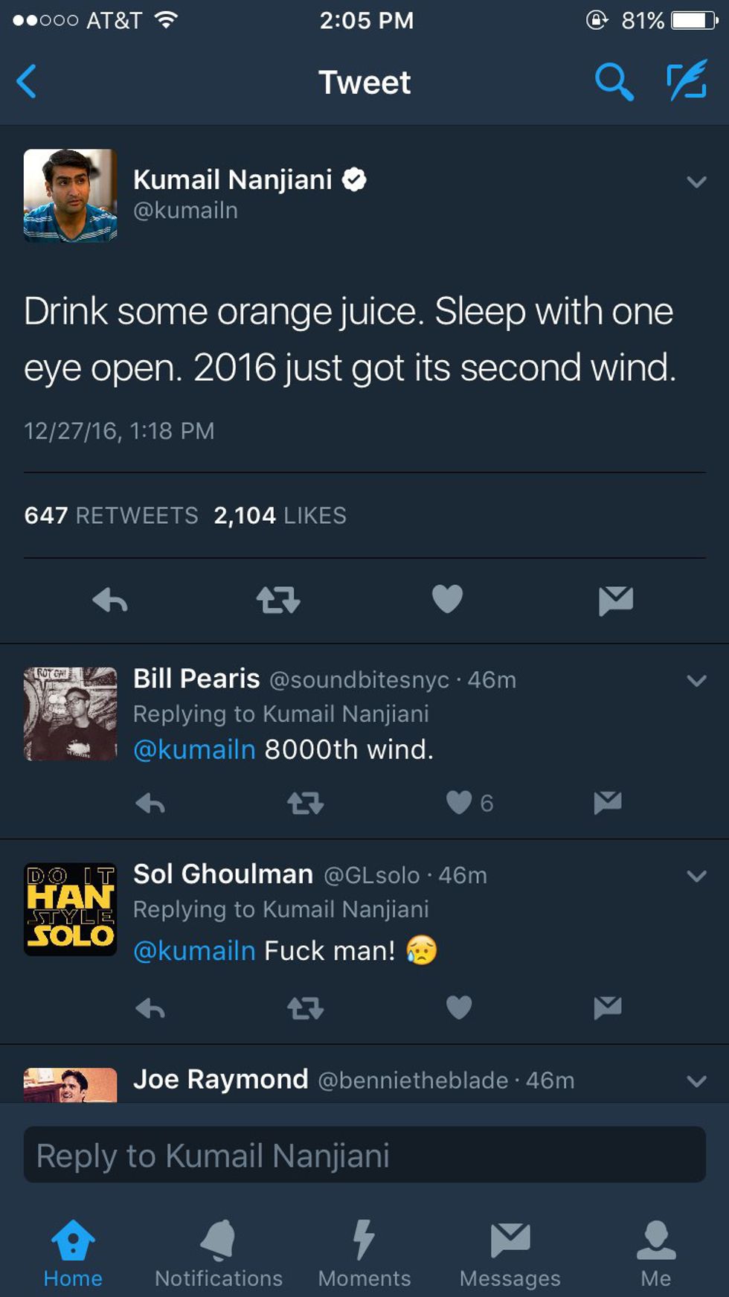
Task: Open search with magnifying glass icon
Action: point(614,81)
